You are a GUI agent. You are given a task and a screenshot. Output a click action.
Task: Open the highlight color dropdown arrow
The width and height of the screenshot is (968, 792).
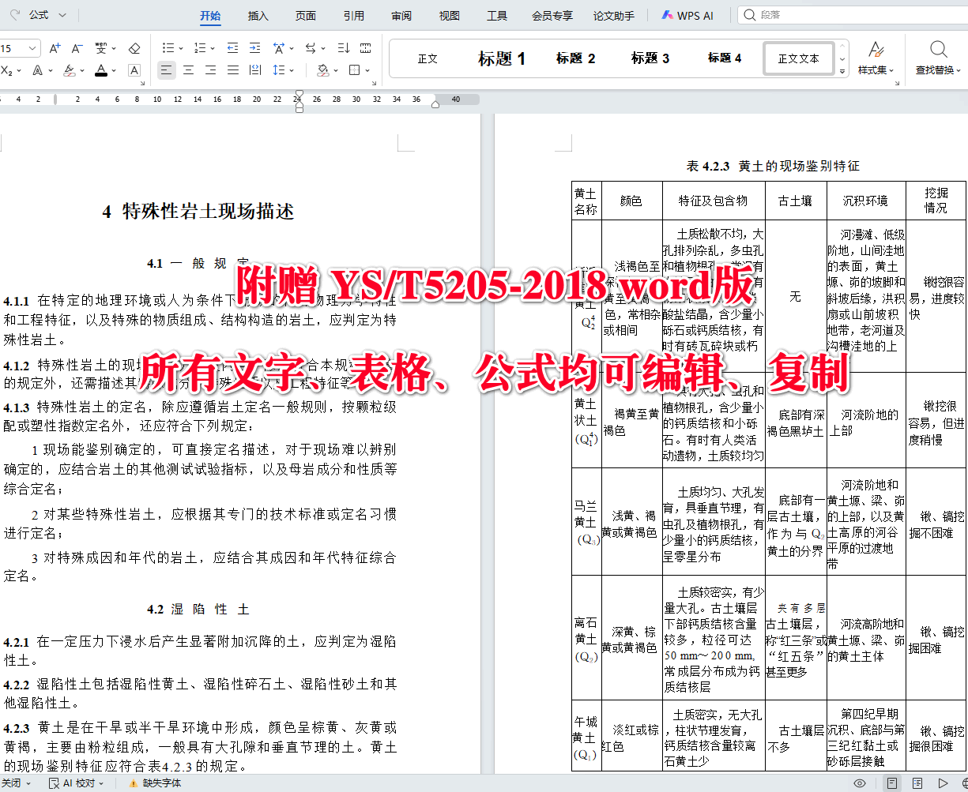pyautogui.click(x=81, y=71)
